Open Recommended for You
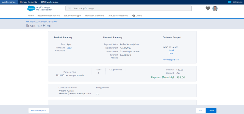The width and height of the screenshot is (244, 114). pyautogui.click(x=49, y=16)
